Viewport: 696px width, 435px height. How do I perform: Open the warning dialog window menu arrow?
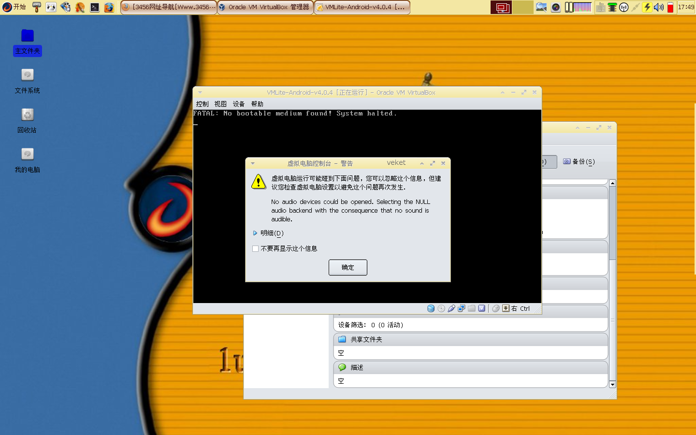point(252,163)
